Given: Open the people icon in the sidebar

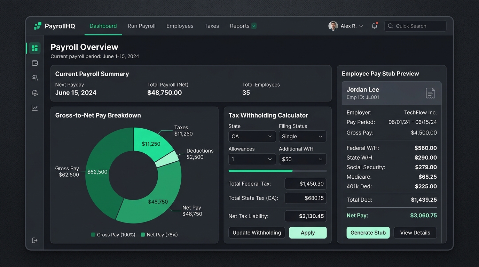Looking at the screenshot, I should coord(35,78).
